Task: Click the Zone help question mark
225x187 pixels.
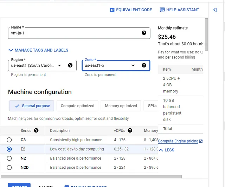Action: [x=144, y=65]
